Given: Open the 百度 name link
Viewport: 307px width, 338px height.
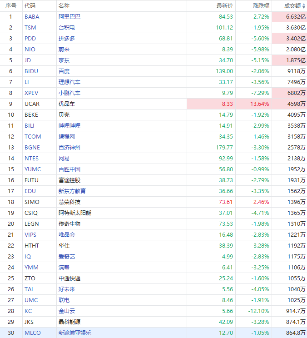Looking at the screenshot, I should [64, 71].
